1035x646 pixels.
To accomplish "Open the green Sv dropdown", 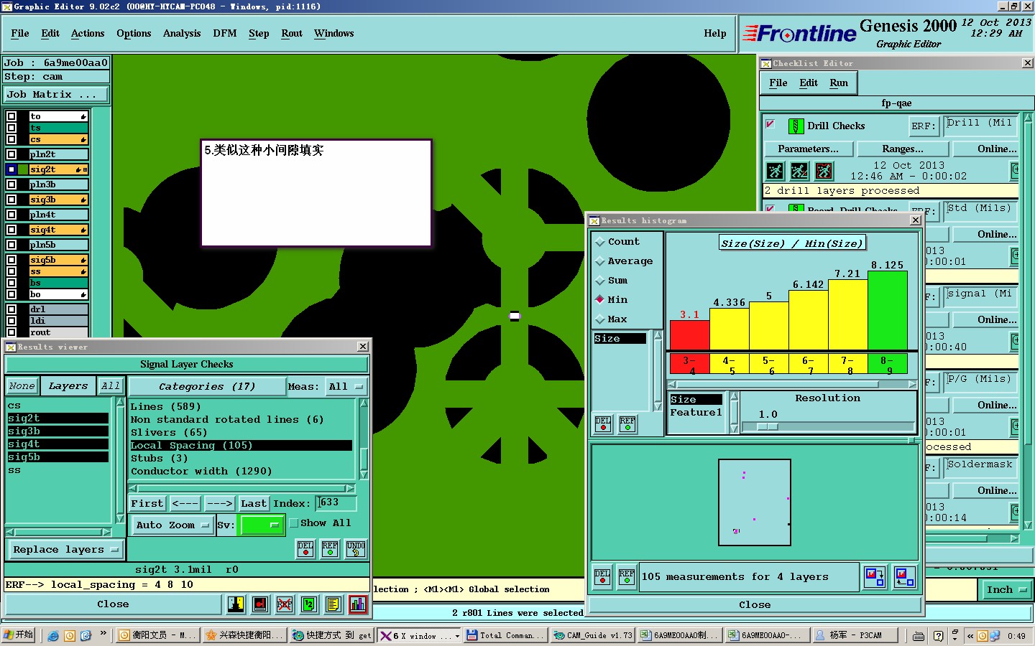I will point(262,525).
